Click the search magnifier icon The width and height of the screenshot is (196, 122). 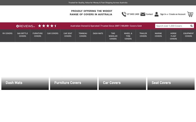[x=191, y=26]
